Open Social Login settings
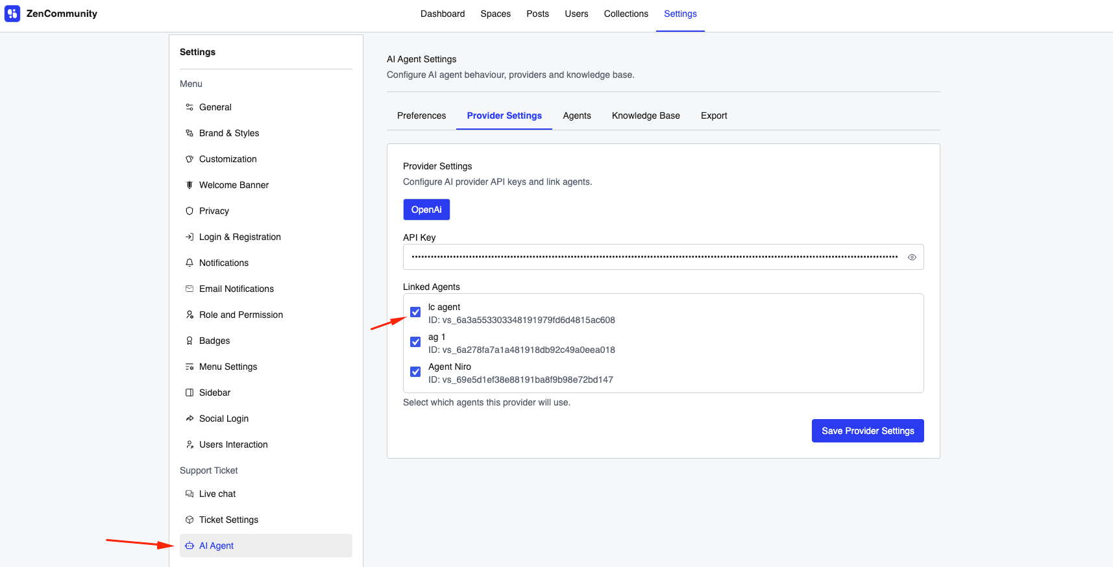The height and width of the screenshot is (567, 1113). [x=266, y=418]
